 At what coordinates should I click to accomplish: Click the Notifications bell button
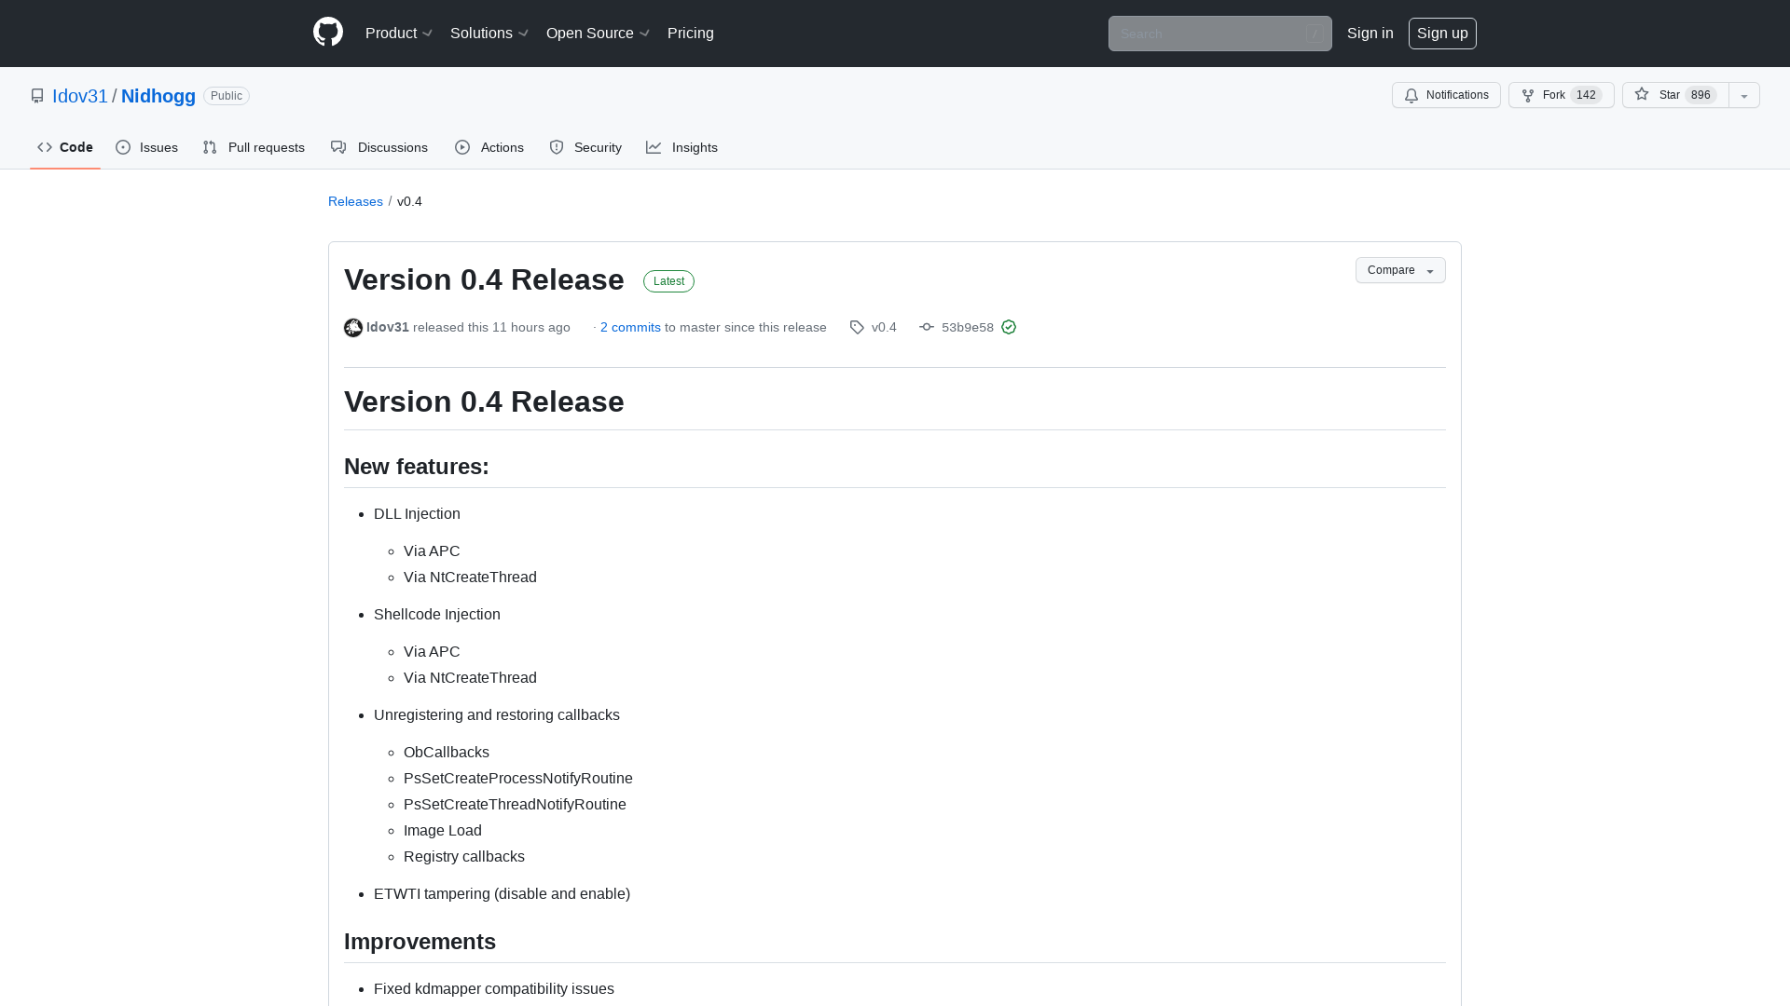pos(1446,95)
